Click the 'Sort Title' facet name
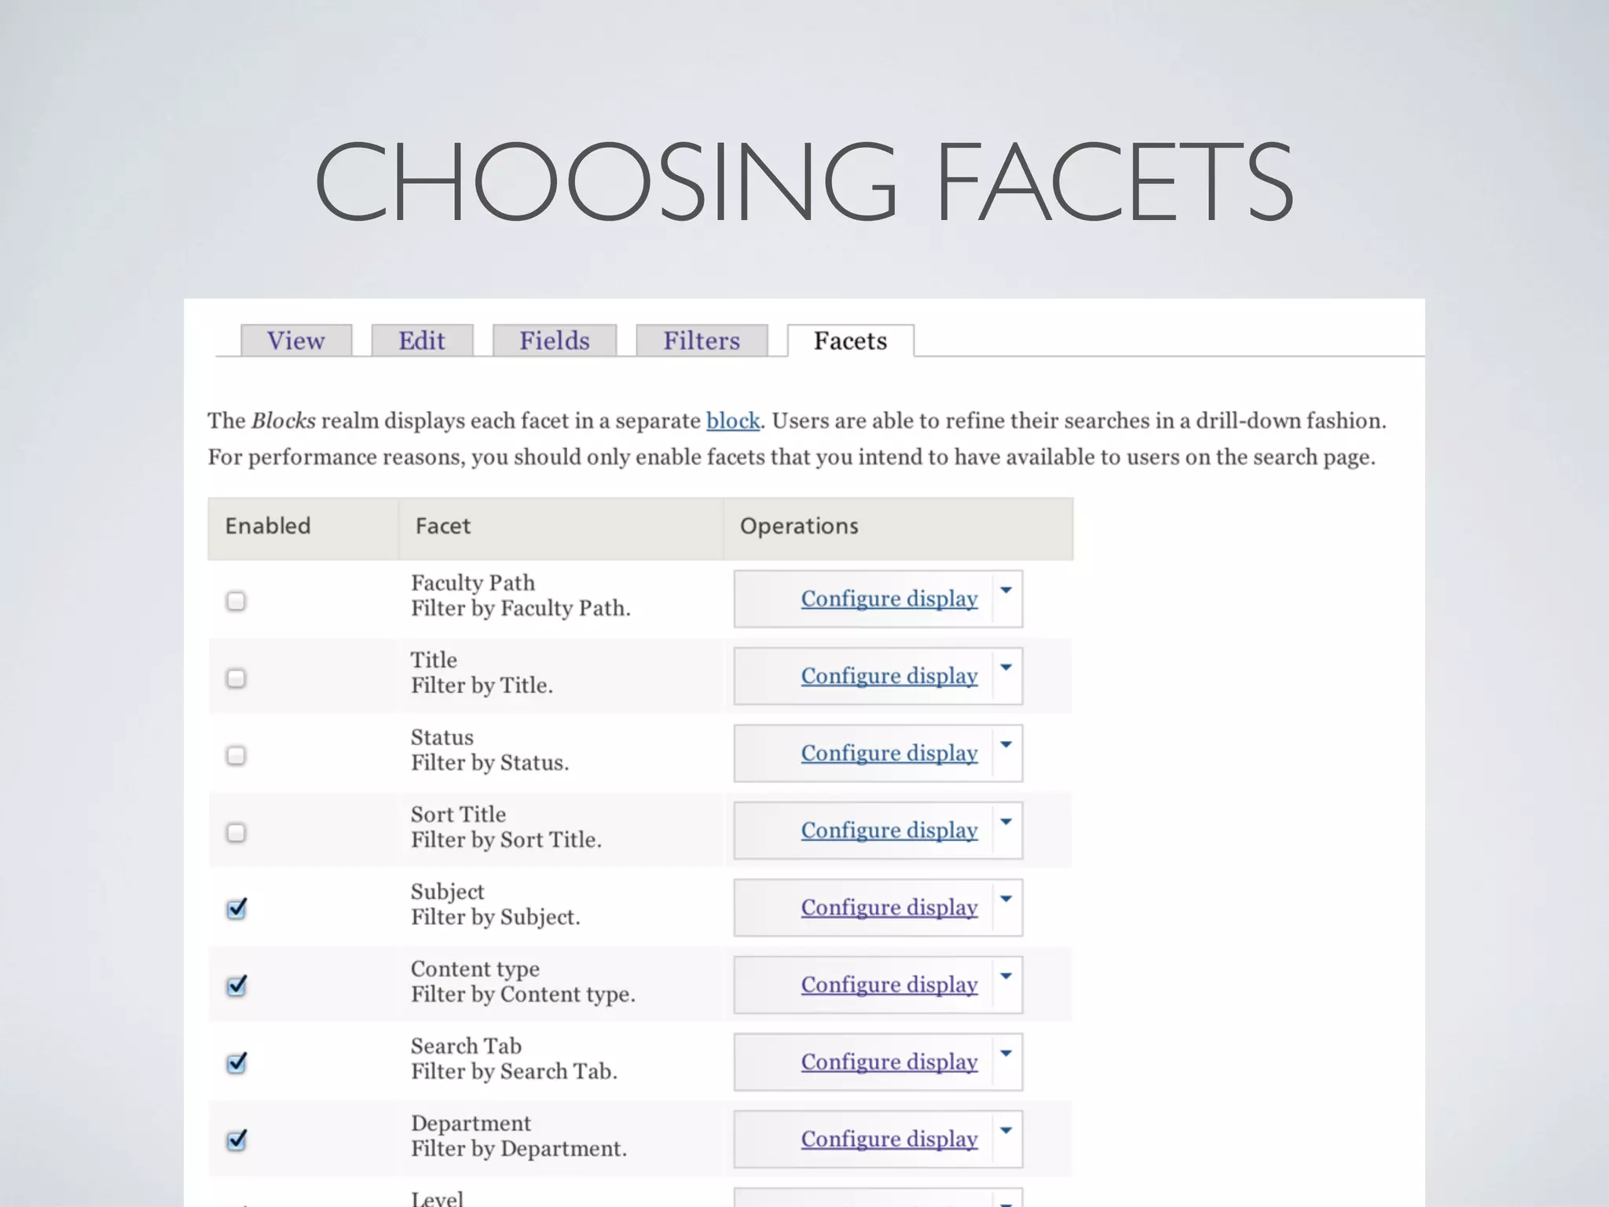The image size is (1609, 1207). [459, 814]
